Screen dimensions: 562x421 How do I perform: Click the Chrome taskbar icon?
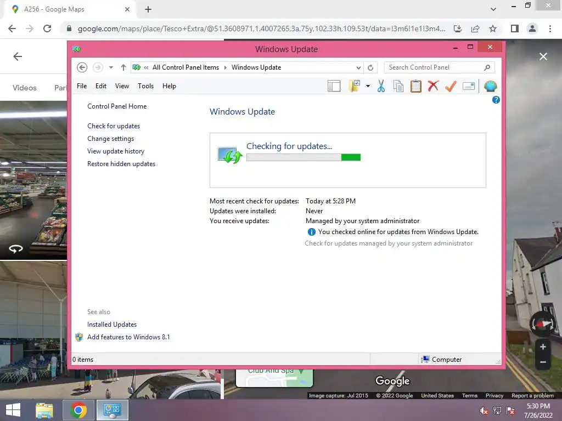pyautogui.click(x=78, y=410)
